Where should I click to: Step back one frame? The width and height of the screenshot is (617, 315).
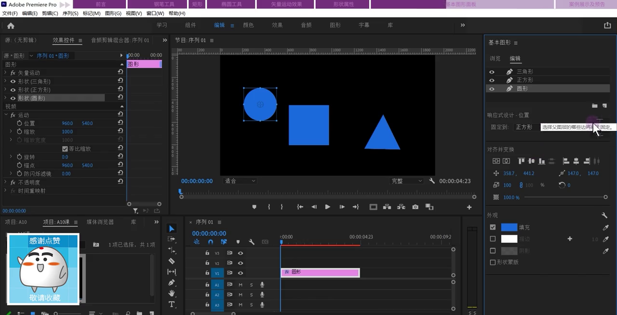coord(314,207)
